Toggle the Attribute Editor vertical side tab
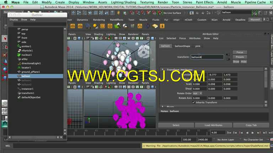 (x=272, y=79)
